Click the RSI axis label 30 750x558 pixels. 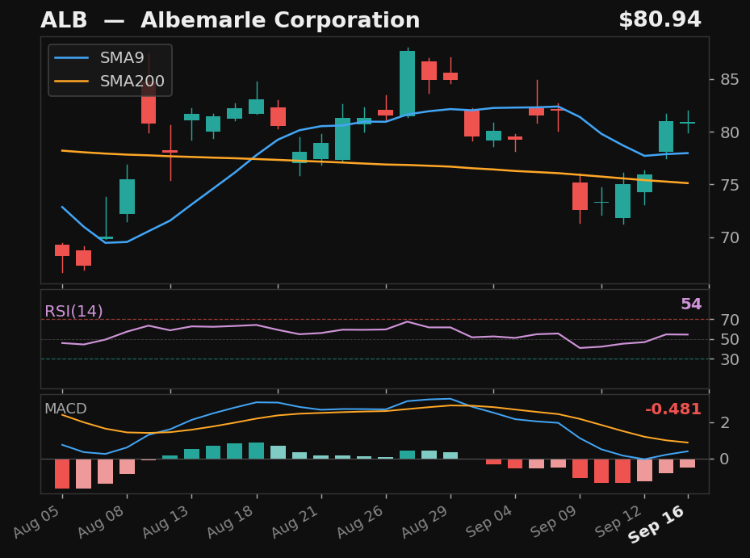pyautogui.click(x=730, y=359)
